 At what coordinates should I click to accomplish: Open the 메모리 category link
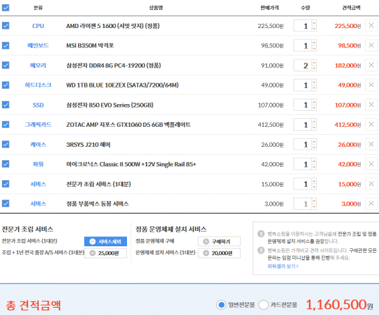tap(38, 65)
